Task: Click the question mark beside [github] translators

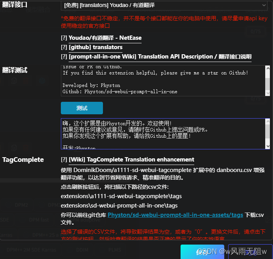Action: pos(64,47)
